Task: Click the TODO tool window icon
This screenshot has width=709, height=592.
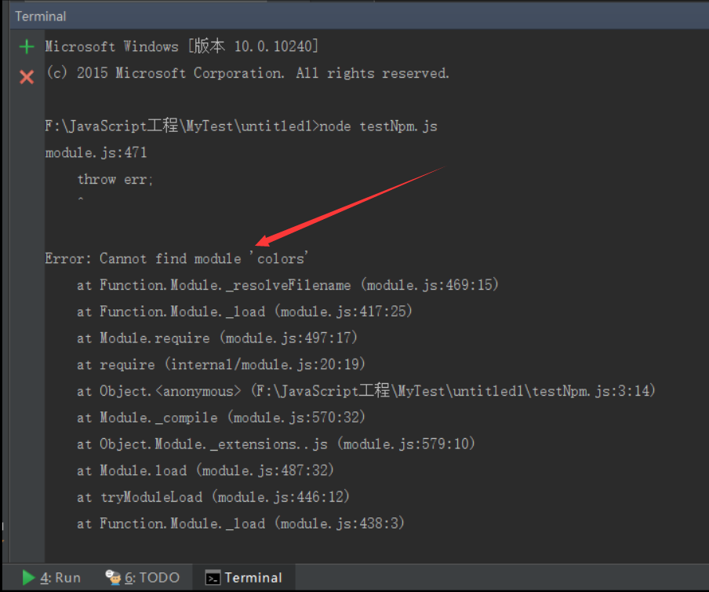Action: coord(113,577)
